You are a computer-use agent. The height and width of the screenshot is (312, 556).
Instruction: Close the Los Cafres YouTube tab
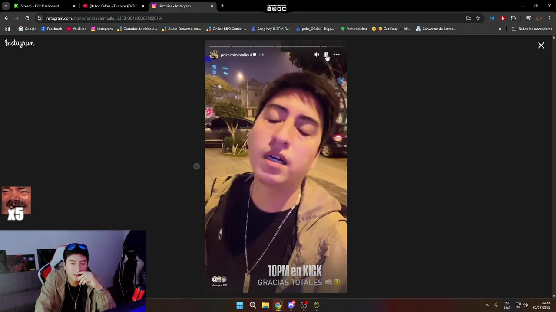pos(143,6)
